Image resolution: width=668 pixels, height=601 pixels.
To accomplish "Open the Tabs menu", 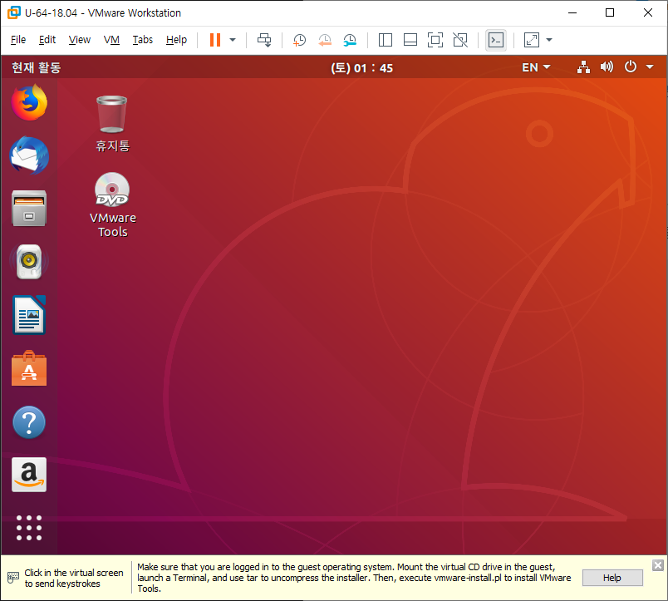I will click(x=142, y=40).
